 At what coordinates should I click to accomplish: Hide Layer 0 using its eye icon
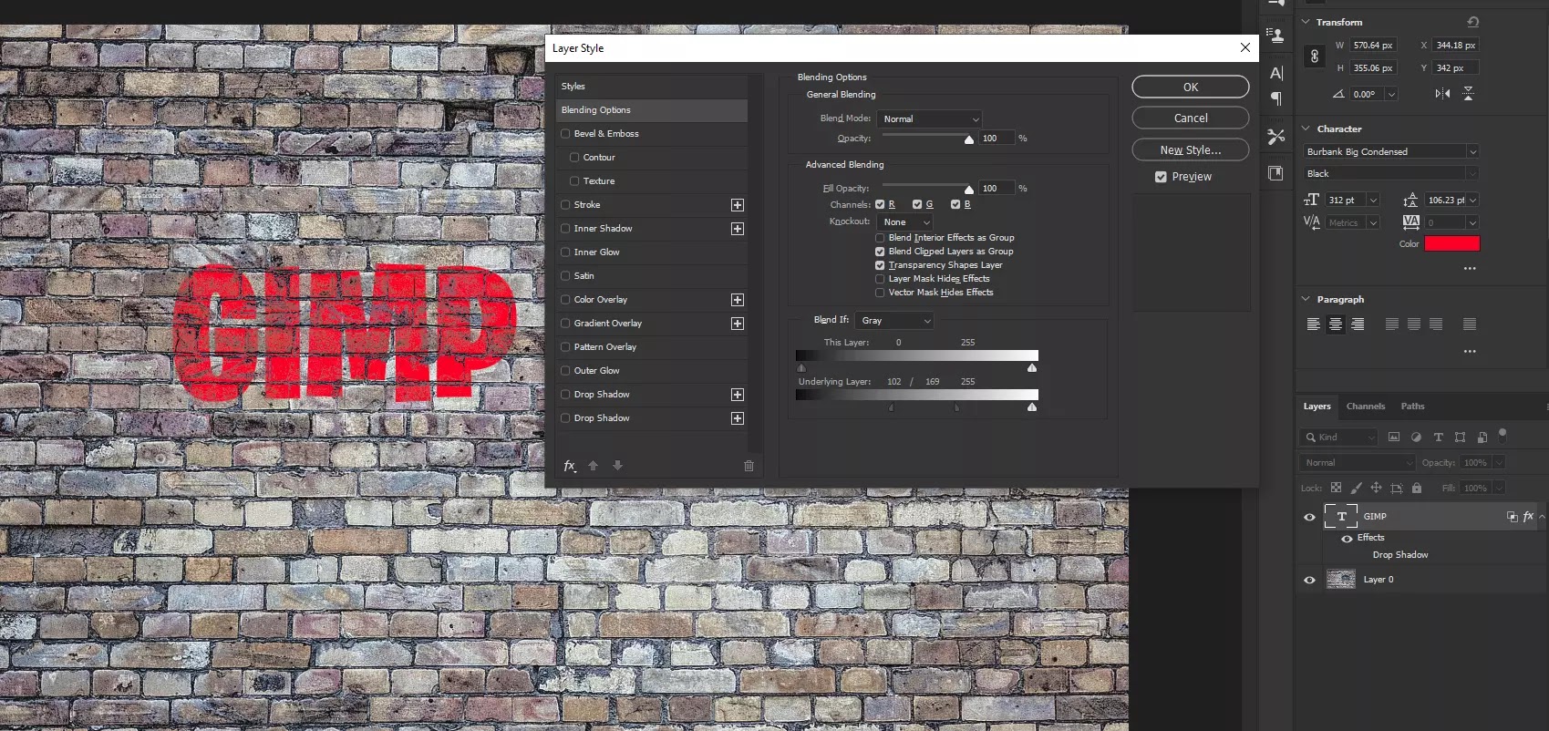(1310, 581)
